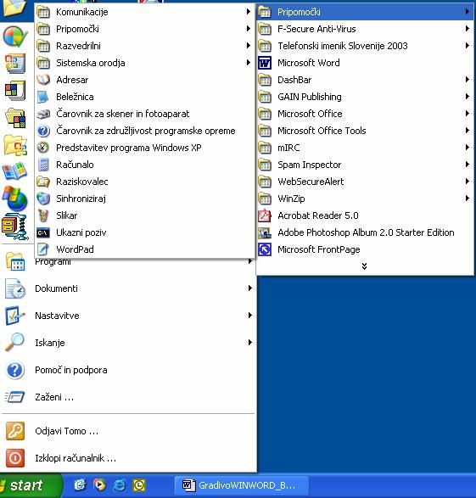Open the Programi menu entry
The height and width of the screenshot is (498, 476).
[x=128, y=262]
